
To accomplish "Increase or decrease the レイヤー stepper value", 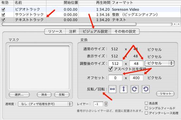I will pos(106,104).
